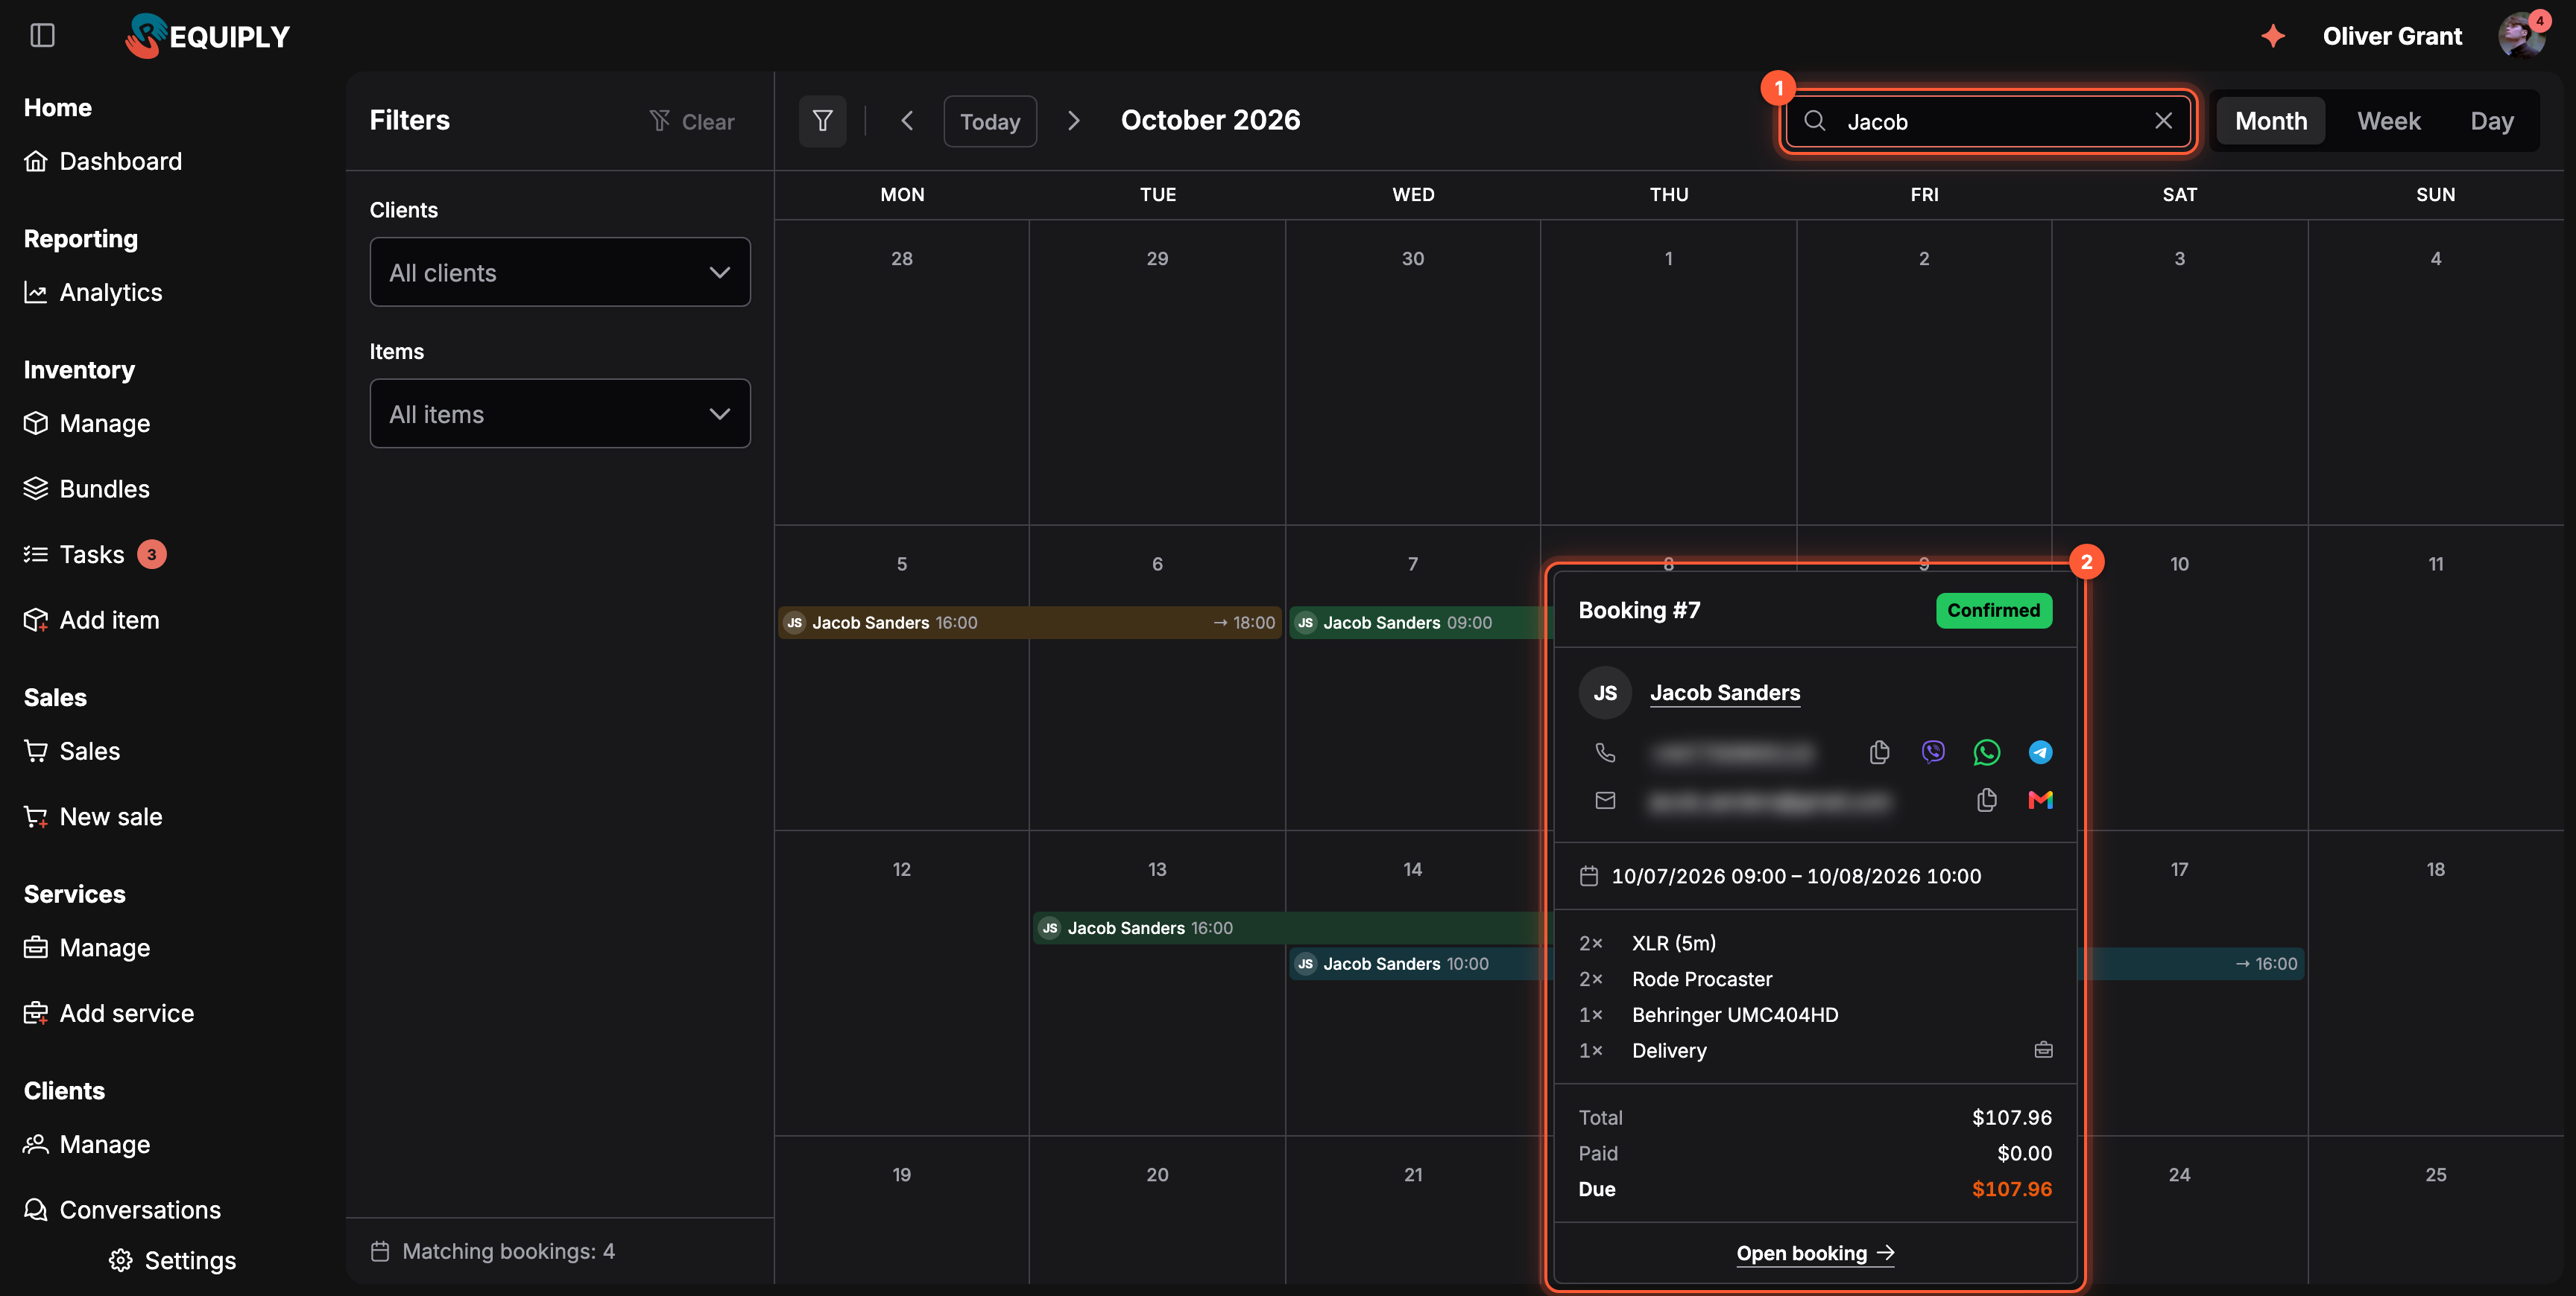Contact client via Telegram icon

[x=2040, y=752]
